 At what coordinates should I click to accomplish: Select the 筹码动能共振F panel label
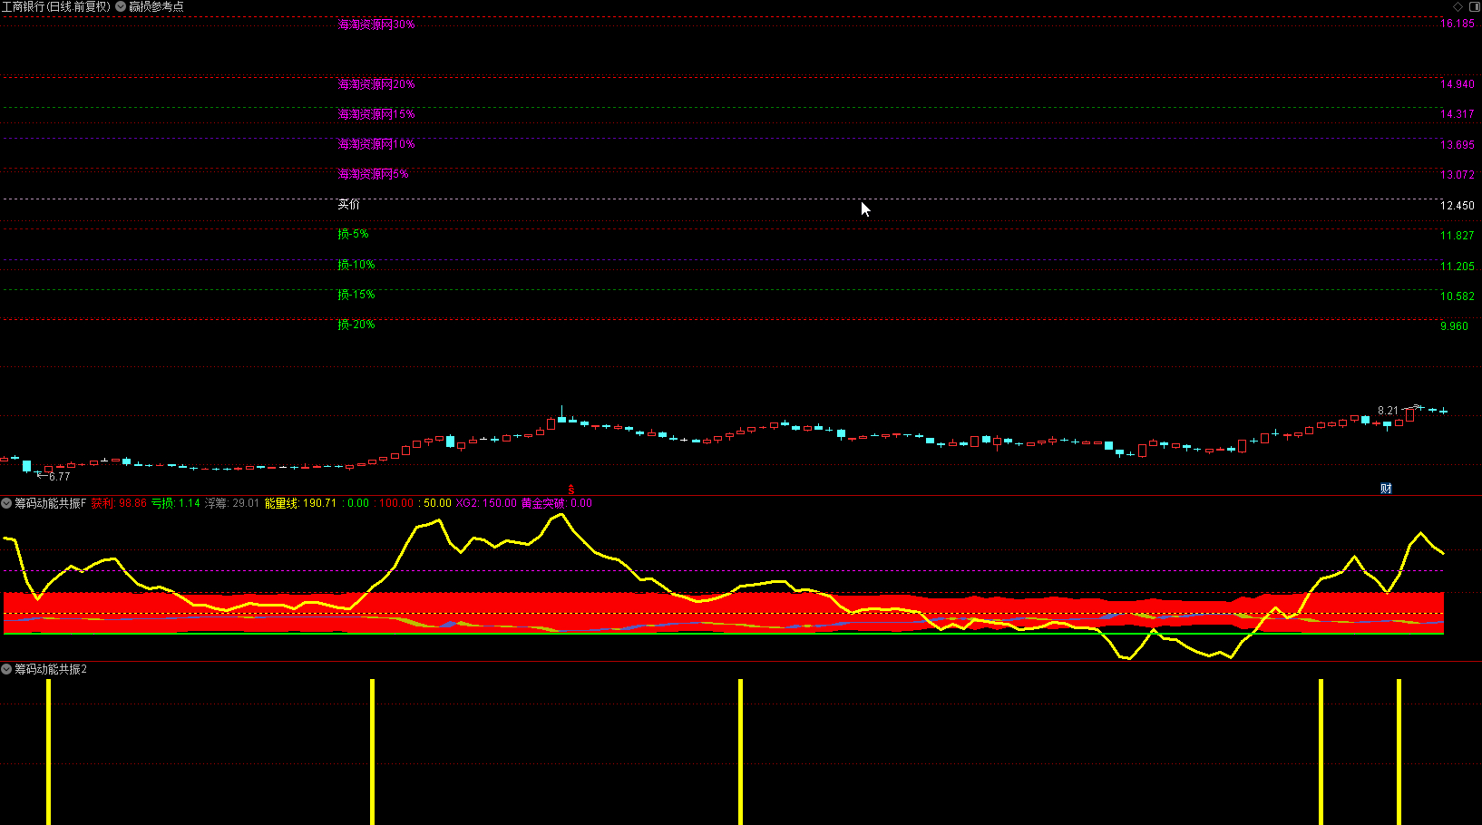tap(50, 503)
